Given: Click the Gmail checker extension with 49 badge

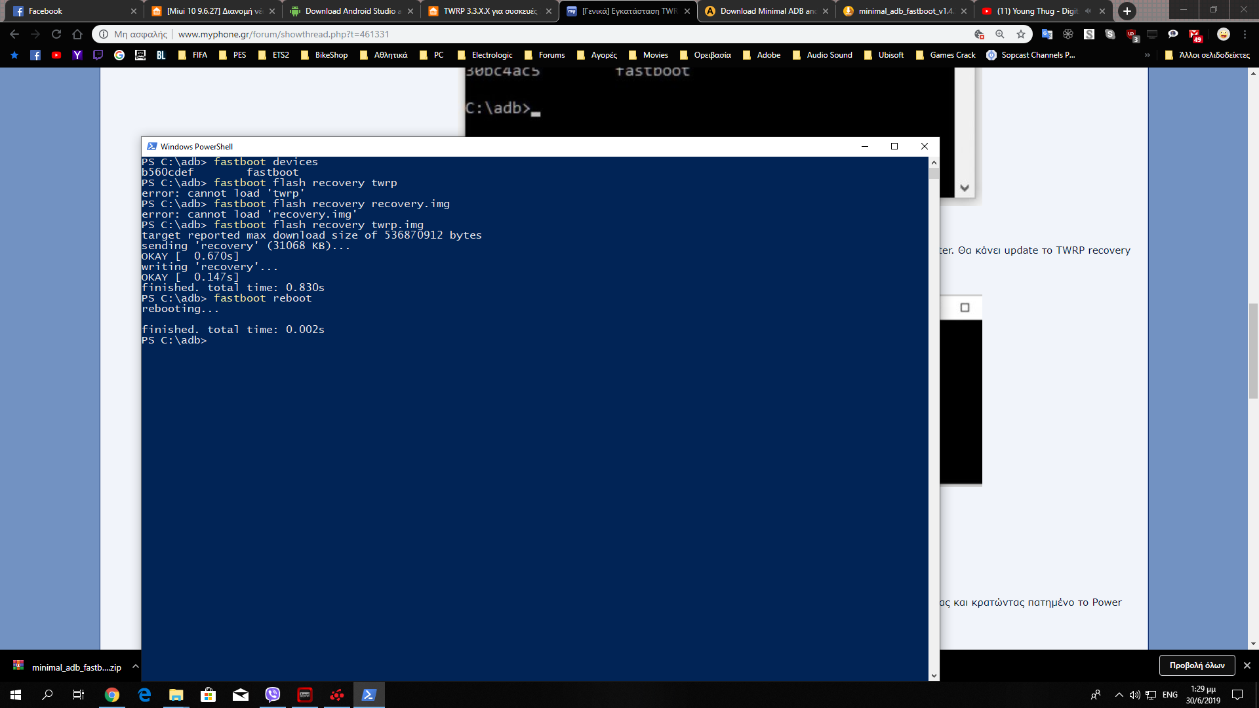Looking at the screenshot, I should click(1195, 34).
